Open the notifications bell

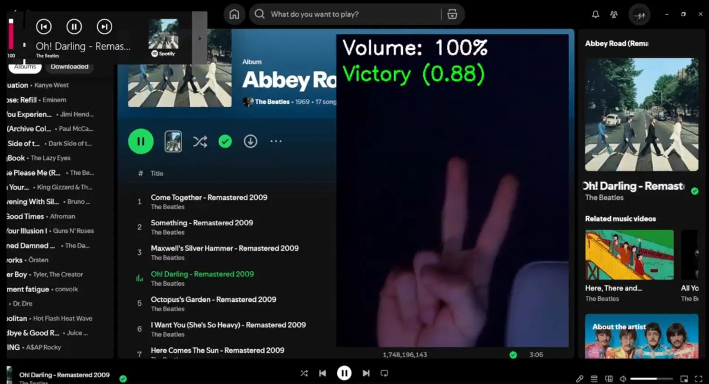[x=595, y=14]
